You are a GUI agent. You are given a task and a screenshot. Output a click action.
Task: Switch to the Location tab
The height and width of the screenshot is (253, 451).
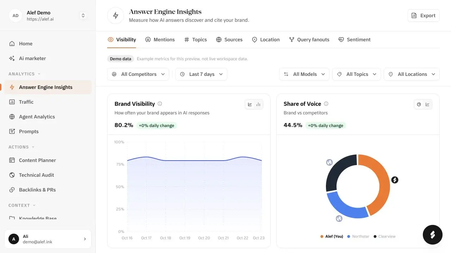[x=266, y=40]
